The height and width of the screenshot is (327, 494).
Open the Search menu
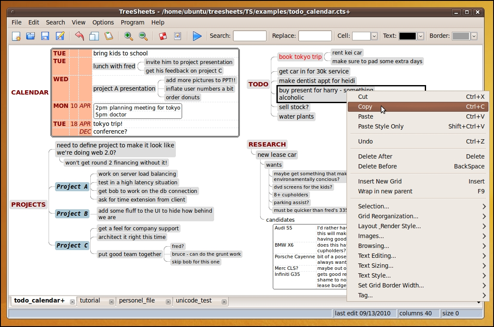(55, 22)
